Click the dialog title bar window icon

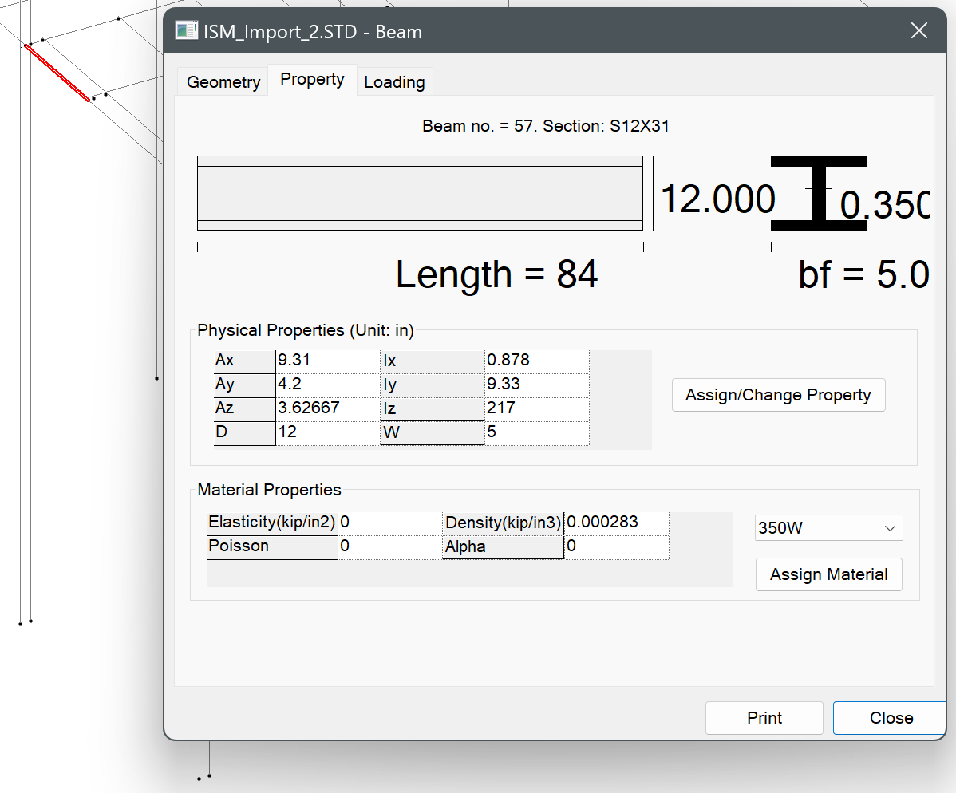[186, 30]
